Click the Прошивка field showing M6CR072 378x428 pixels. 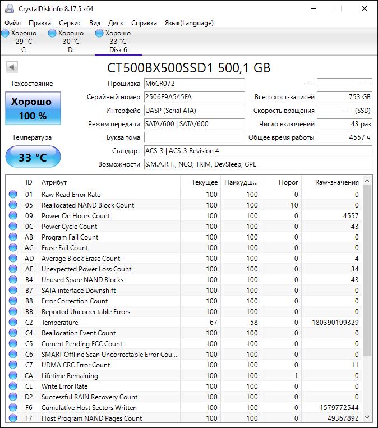(194, 84)
